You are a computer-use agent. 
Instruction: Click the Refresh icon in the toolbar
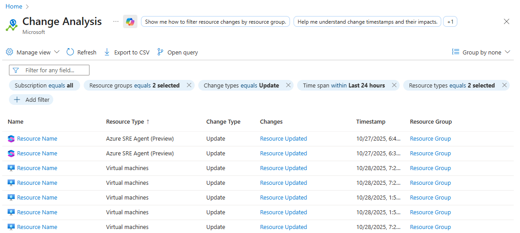tap(70, 52)
